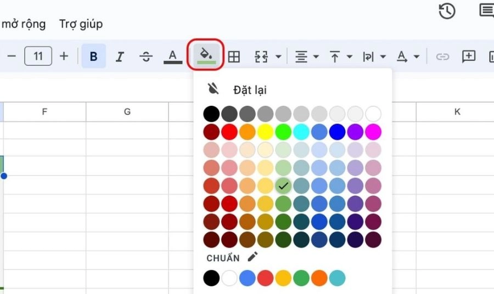This screenshot has width=494, height=294.
Task: Open the comments panel icon
Action: 487,11
